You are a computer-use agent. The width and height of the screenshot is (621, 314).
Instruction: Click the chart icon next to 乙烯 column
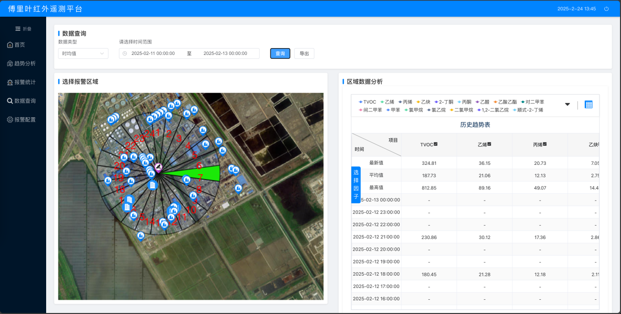tap(489, 144)
